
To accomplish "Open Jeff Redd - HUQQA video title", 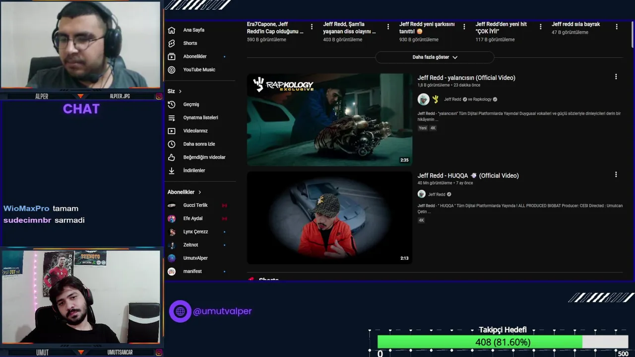I will tap(468, 176).
